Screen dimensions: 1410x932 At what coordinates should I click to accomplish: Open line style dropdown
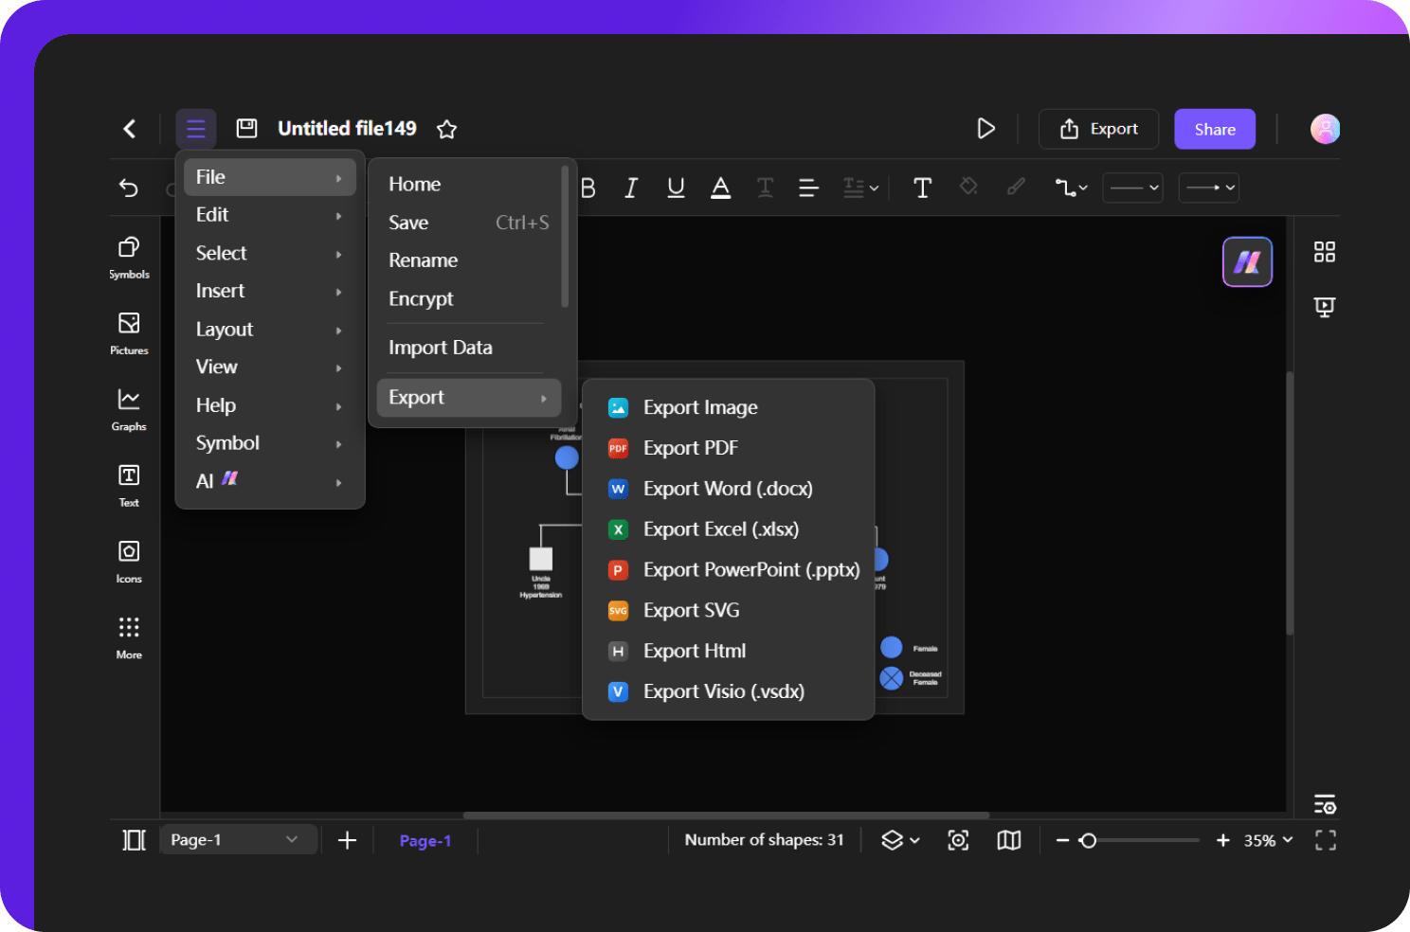(1133, 188)
